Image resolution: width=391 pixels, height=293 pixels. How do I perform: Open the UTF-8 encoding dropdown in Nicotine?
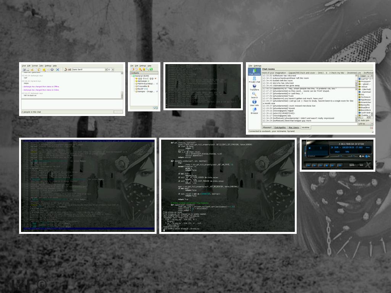click(366, 124)
